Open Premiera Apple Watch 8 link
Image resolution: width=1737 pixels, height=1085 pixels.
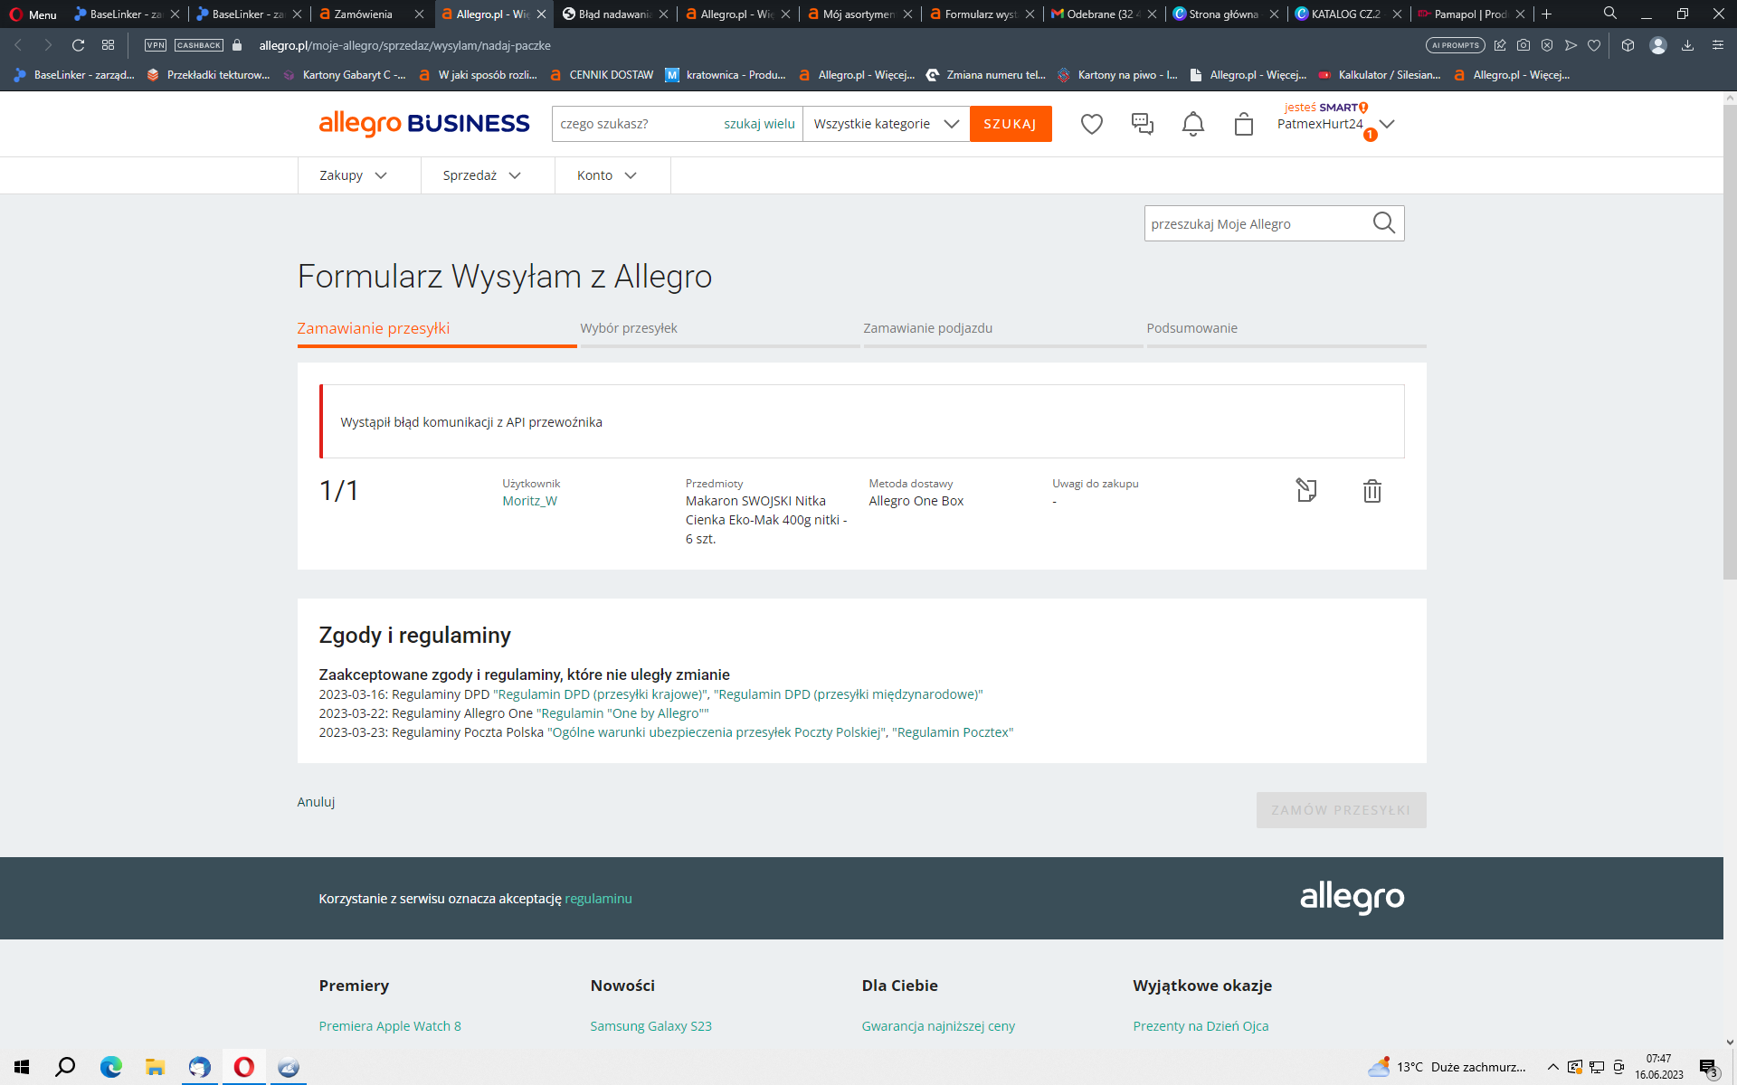[x=390, y=1026]
